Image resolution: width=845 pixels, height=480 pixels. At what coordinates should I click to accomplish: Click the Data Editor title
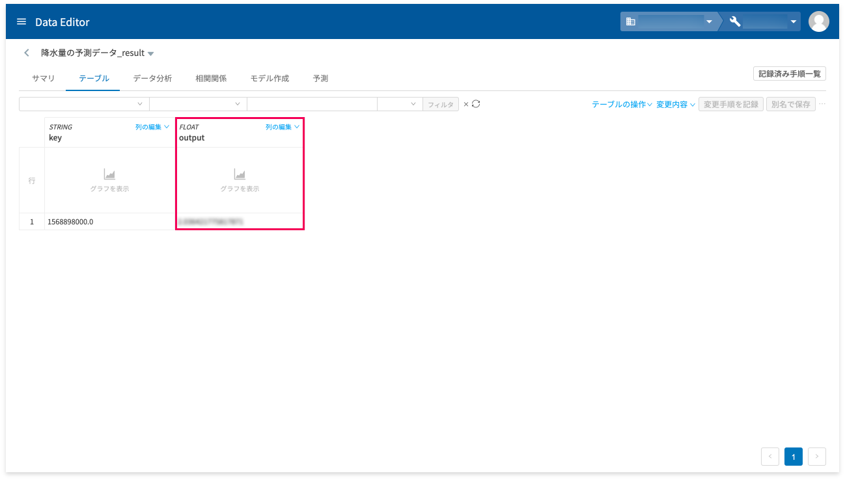(x=62, y=22)
